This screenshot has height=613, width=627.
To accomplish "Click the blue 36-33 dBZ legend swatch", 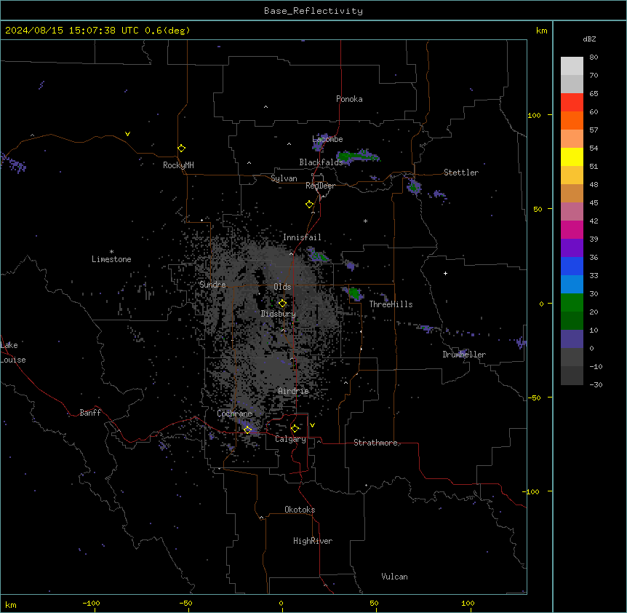I will (572, 266).
